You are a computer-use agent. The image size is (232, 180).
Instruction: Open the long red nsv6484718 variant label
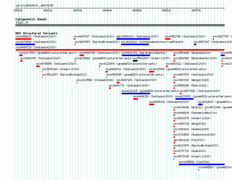[36, 47]
